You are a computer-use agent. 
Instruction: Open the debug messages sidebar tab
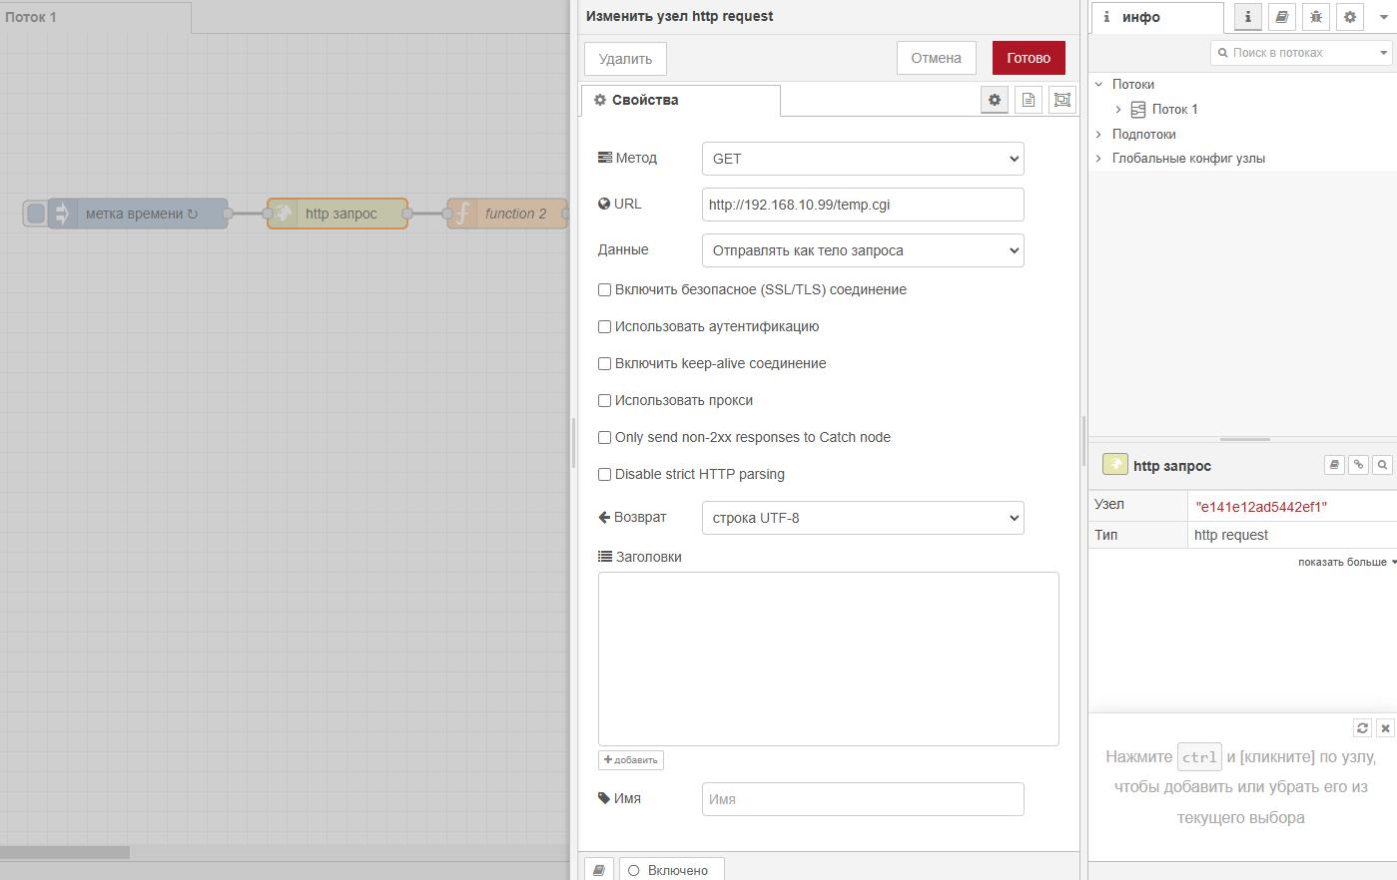click(x=1315, y=17)
